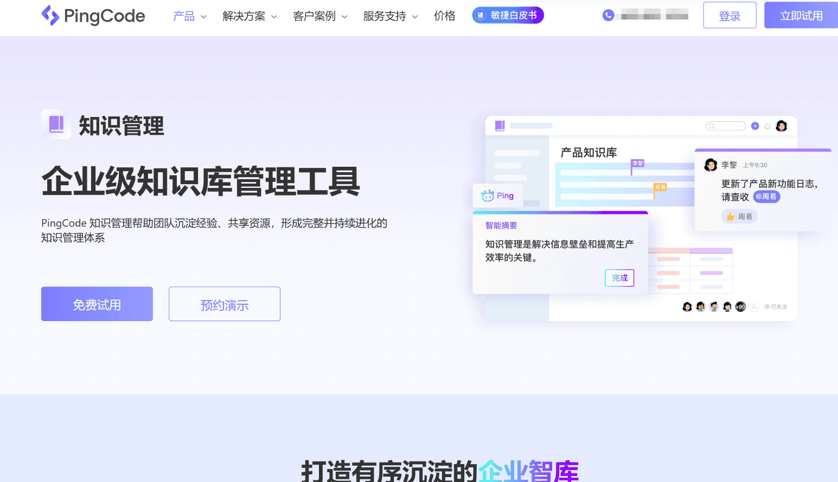Click the thumbs-up 周易 reaction
This screenshot has width=838, height=482.
pyautogui.click(x=739, y=217)
